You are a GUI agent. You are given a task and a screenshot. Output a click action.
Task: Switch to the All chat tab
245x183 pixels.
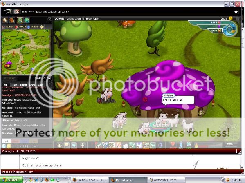[x=6, y=85]
